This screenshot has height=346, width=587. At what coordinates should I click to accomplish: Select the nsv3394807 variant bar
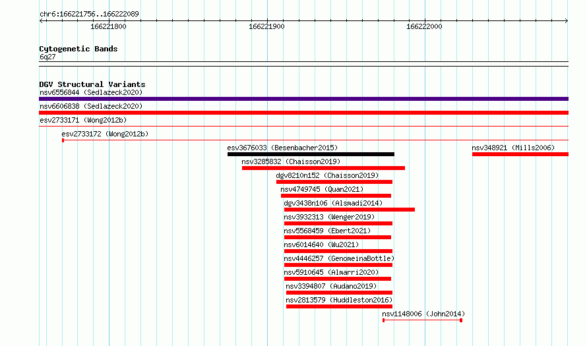(339, 293)
